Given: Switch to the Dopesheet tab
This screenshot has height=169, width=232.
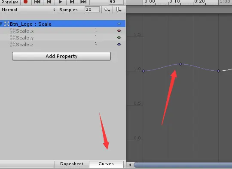Looking at the screenshot, I should coord(72,164).
